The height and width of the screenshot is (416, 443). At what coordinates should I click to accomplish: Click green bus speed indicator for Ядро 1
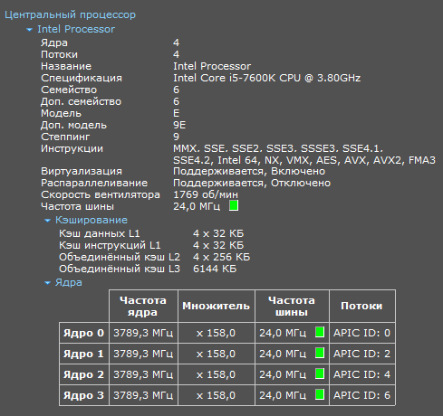[x=320, y=353]
